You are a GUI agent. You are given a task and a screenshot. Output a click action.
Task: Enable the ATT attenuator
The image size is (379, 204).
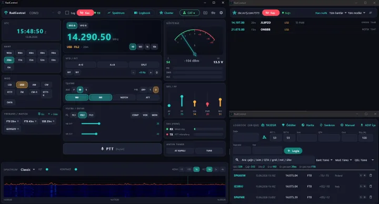tap(148, 97)
